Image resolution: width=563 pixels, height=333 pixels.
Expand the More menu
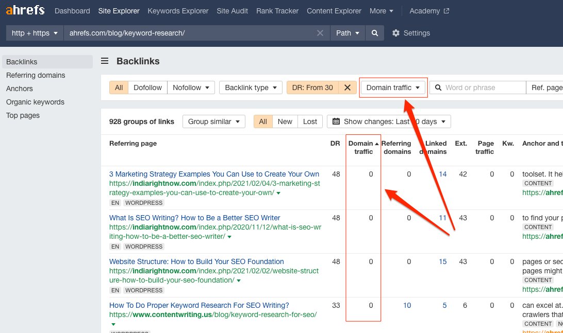click(x=382, y=11)
